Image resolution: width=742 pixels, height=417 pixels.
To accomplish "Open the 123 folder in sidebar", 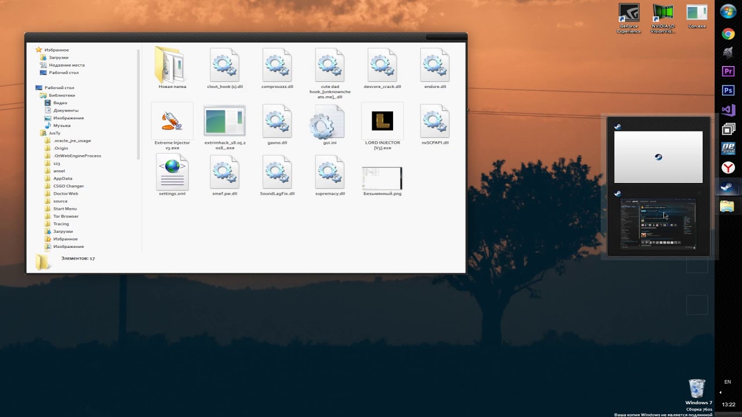I will pyautogui.click(x=57, y=163).
